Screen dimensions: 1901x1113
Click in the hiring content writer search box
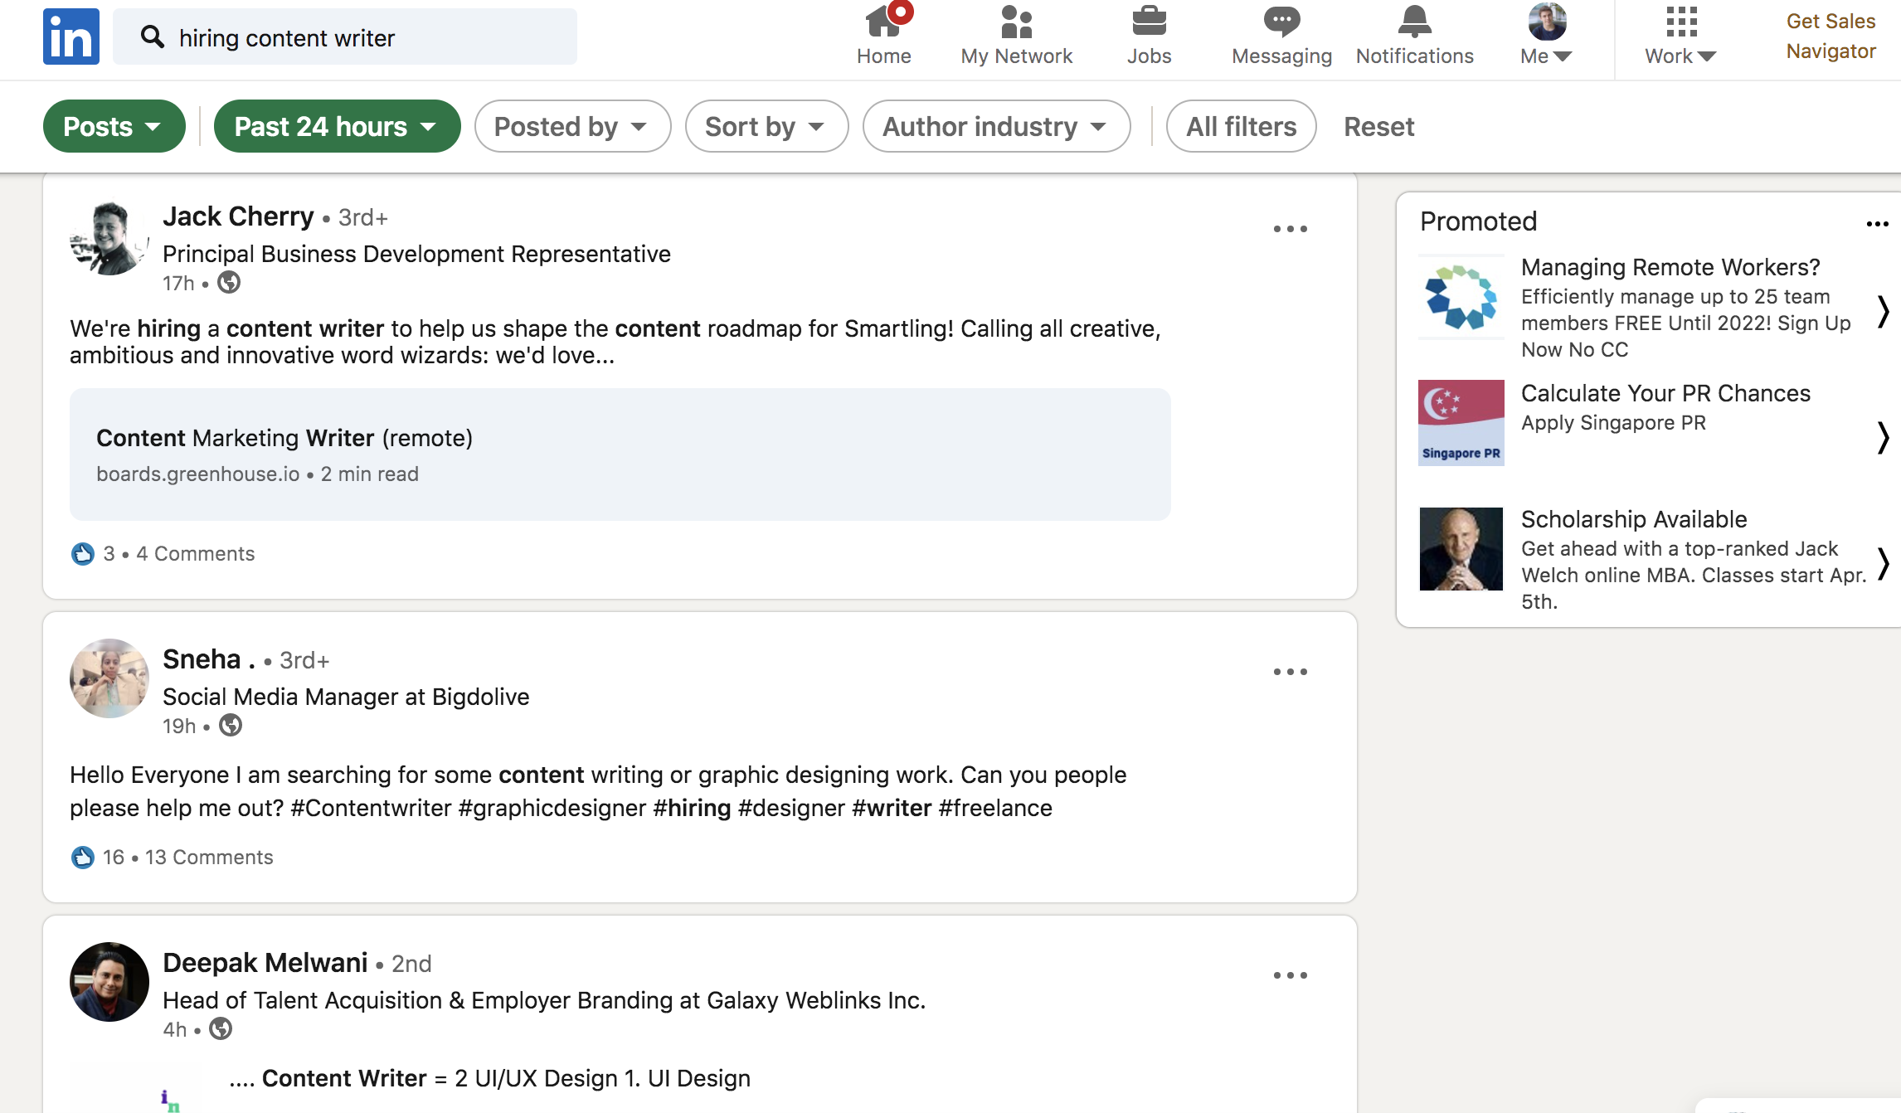click(x=365, y=37)
